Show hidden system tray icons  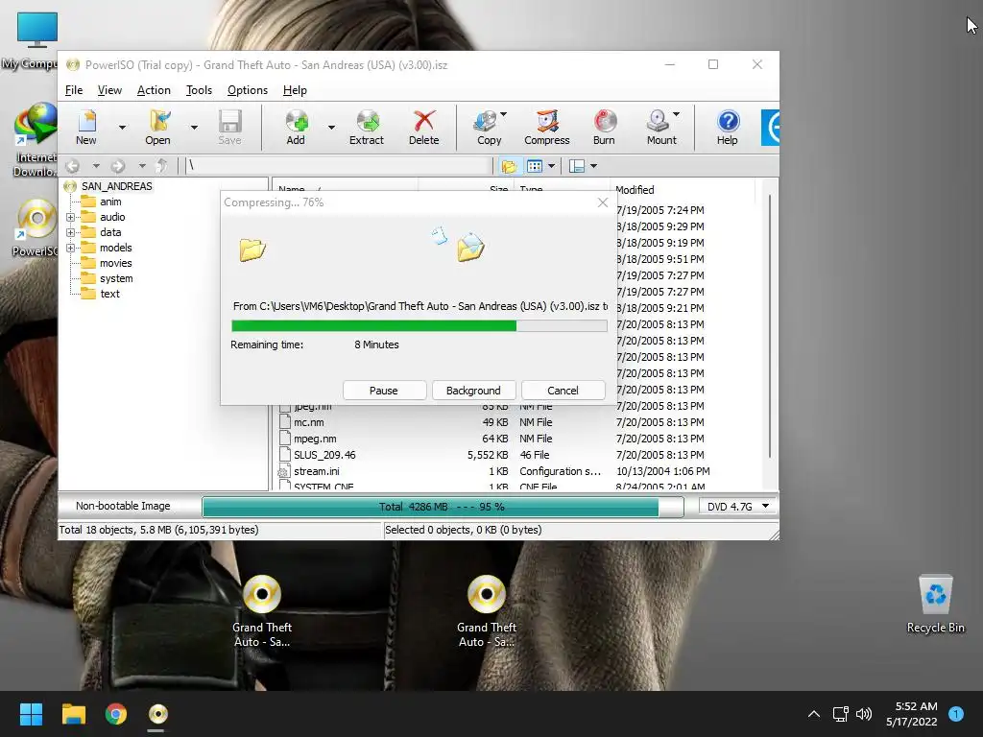click(814, 714)
